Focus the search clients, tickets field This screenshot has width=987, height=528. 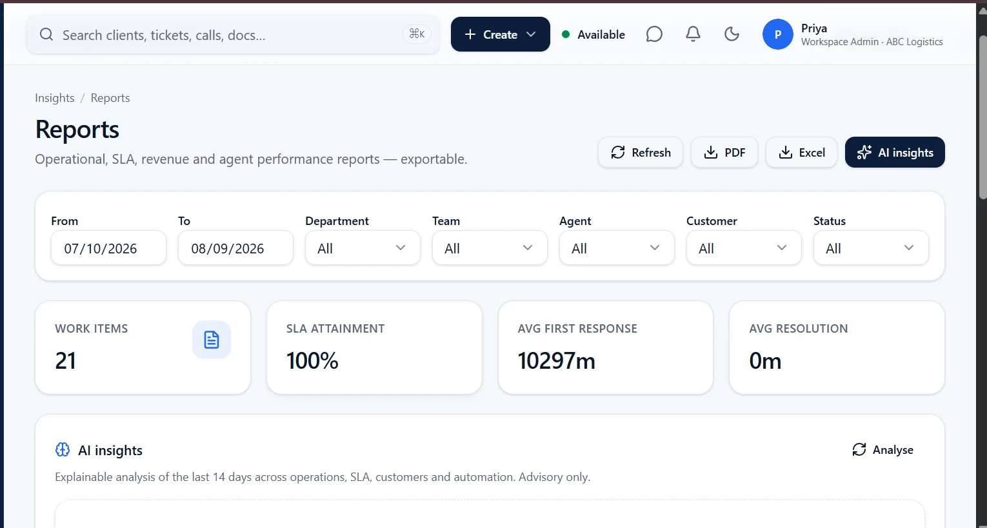(233, 35)
